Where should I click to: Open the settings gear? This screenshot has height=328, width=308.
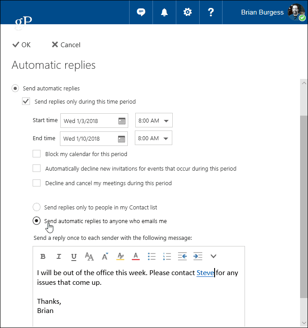[x=188, y=12]
